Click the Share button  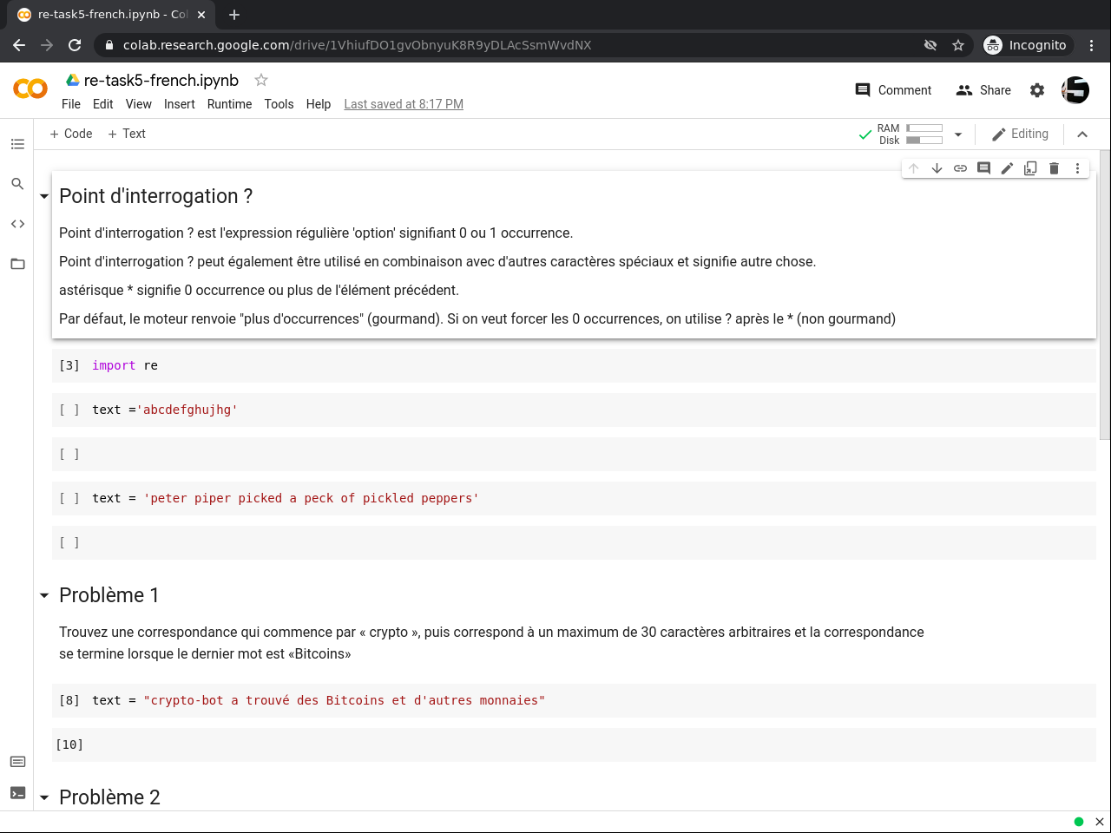[x=983, y=90]
